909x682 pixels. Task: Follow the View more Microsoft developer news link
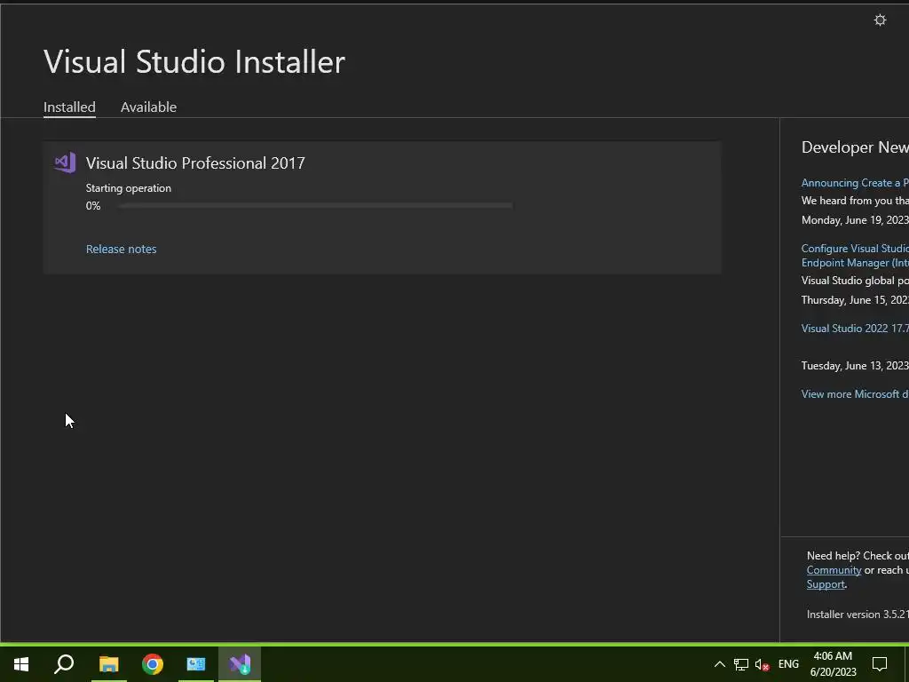pos(855,393)
